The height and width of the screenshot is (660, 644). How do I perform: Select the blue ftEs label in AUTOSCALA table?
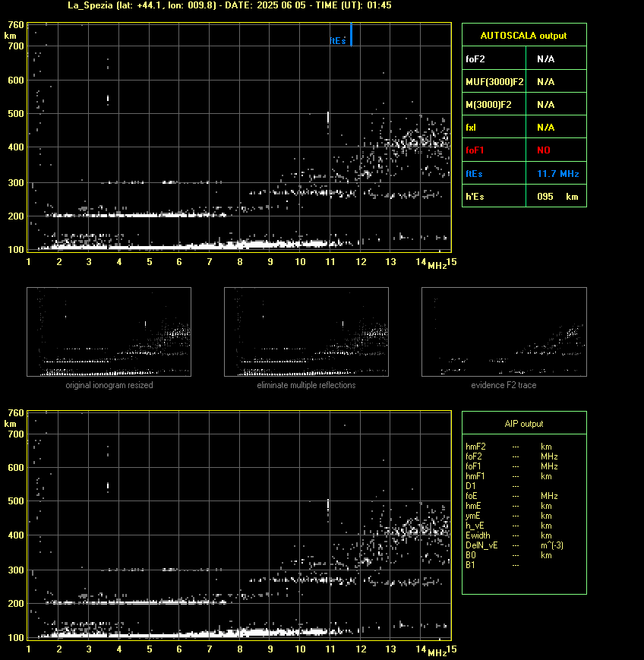[474, 174]
